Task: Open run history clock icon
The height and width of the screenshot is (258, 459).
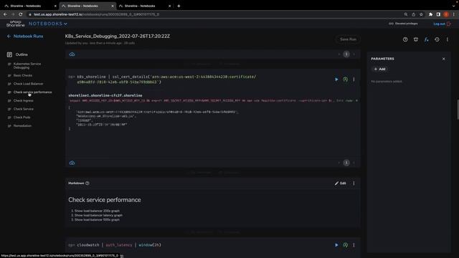Action: point(437,39)
